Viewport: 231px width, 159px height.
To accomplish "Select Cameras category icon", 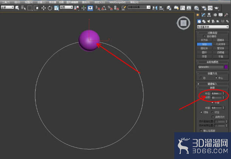I will 213,21.
